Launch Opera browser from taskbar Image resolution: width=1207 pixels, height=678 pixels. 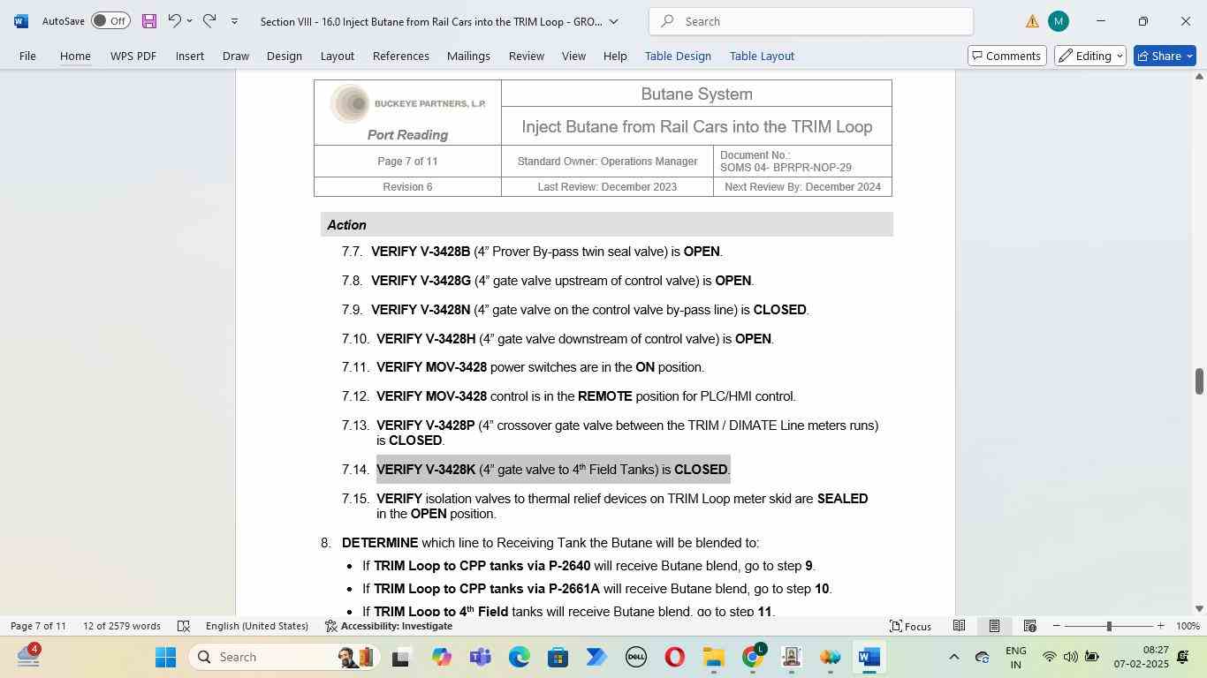(674, 657)
